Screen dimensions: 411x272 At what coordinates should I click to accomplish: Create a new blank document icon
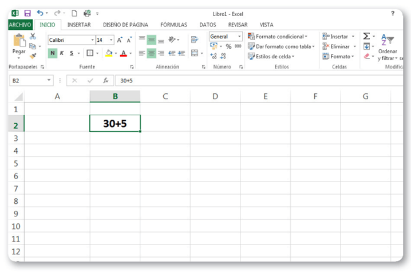click(74, 13)
